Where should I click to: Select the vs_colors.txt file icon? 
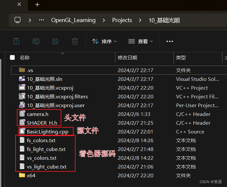pyautogui.click(x=22, y=157)
